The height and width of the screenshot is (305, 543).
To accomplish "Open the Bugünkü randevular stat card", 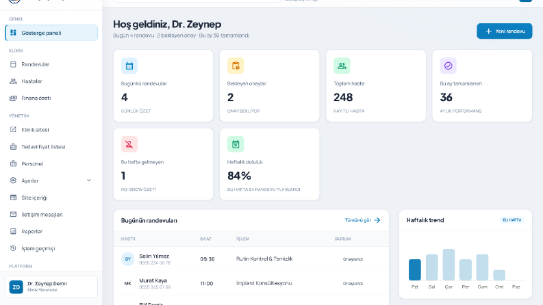I will click(x=163, y=85).
